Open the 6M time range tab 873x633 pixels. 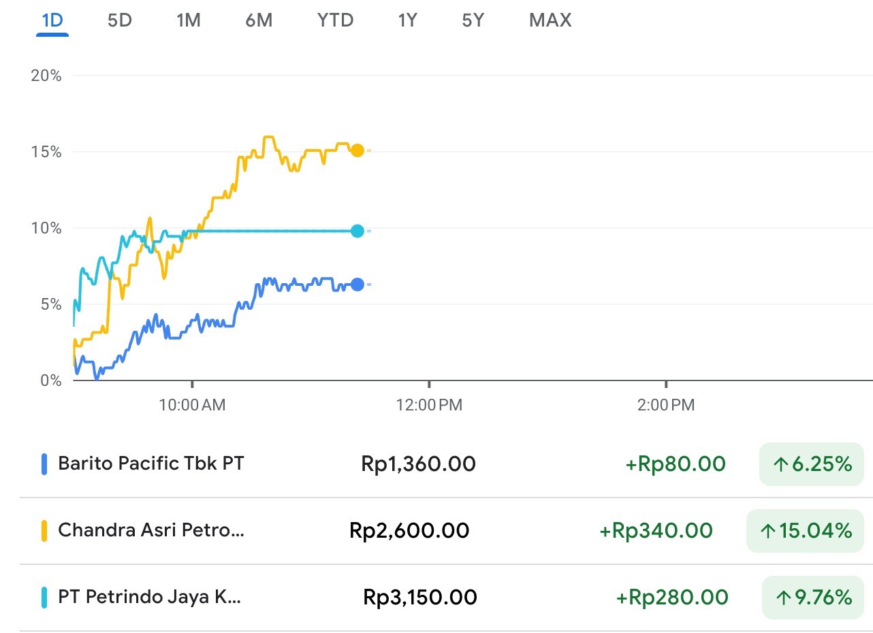pos(259,20)
